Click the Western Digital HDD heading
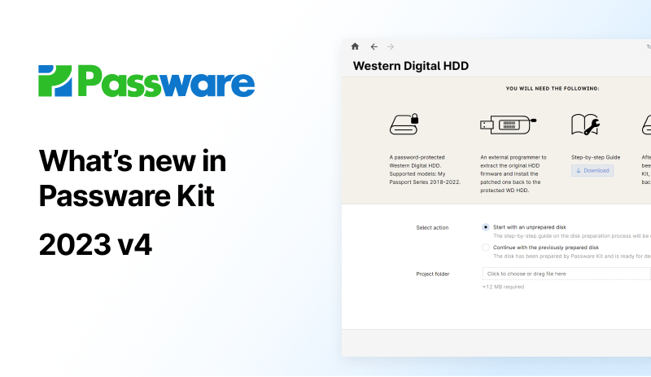This screenshot has height=377, width=651. tap(411, 66)
